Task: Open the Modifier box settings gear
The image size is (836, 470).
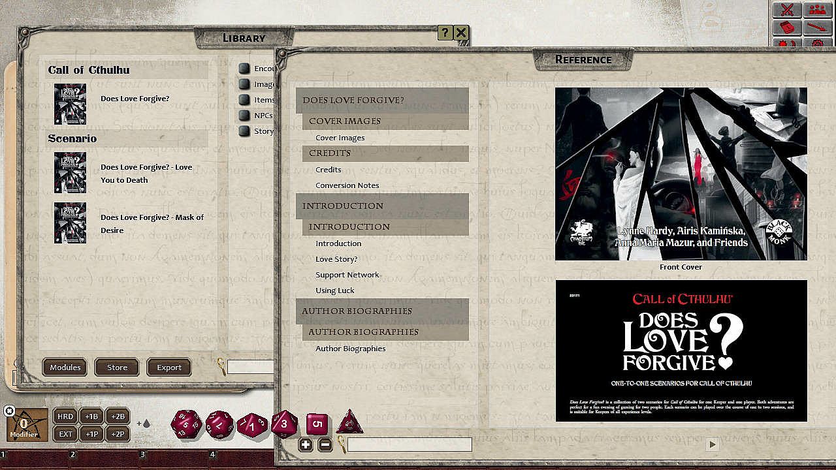Action: click(9, 411)
